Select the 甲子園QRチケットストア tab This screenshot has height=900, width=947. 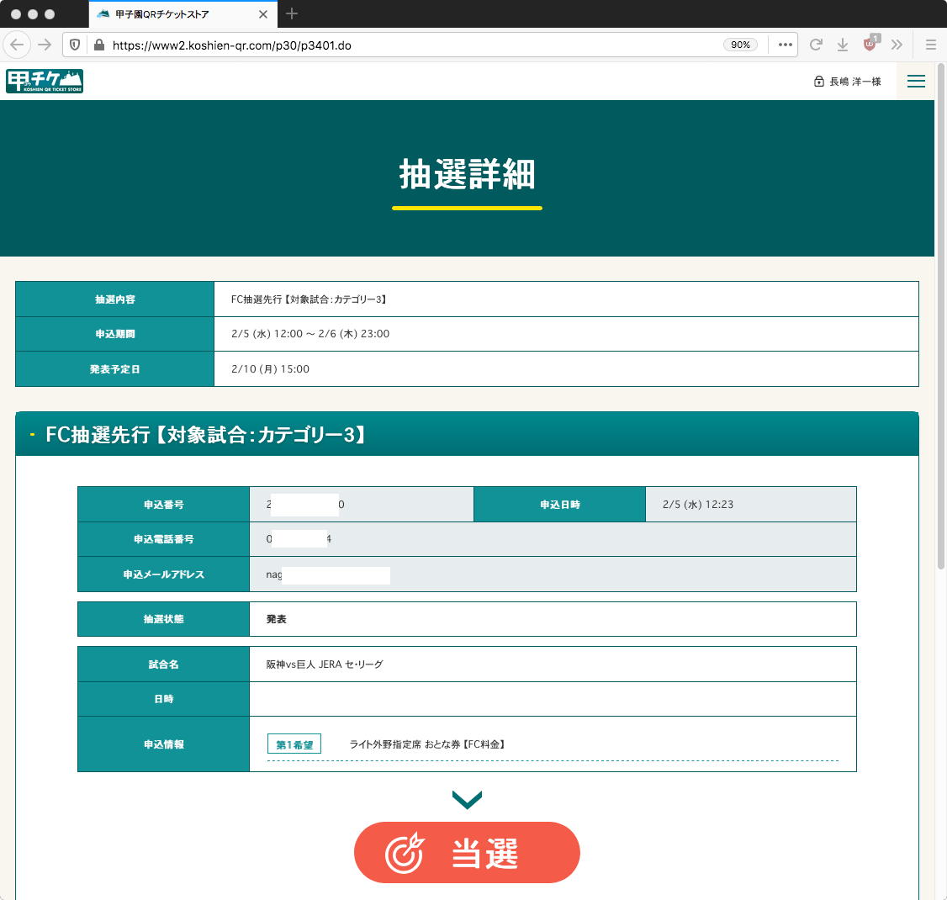pyautogui.click(x=183, y=14)
